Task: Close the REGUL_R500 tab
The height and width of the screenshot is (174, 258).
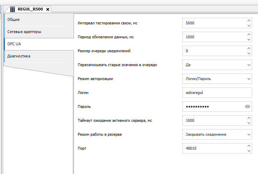Action: [48, 9]
